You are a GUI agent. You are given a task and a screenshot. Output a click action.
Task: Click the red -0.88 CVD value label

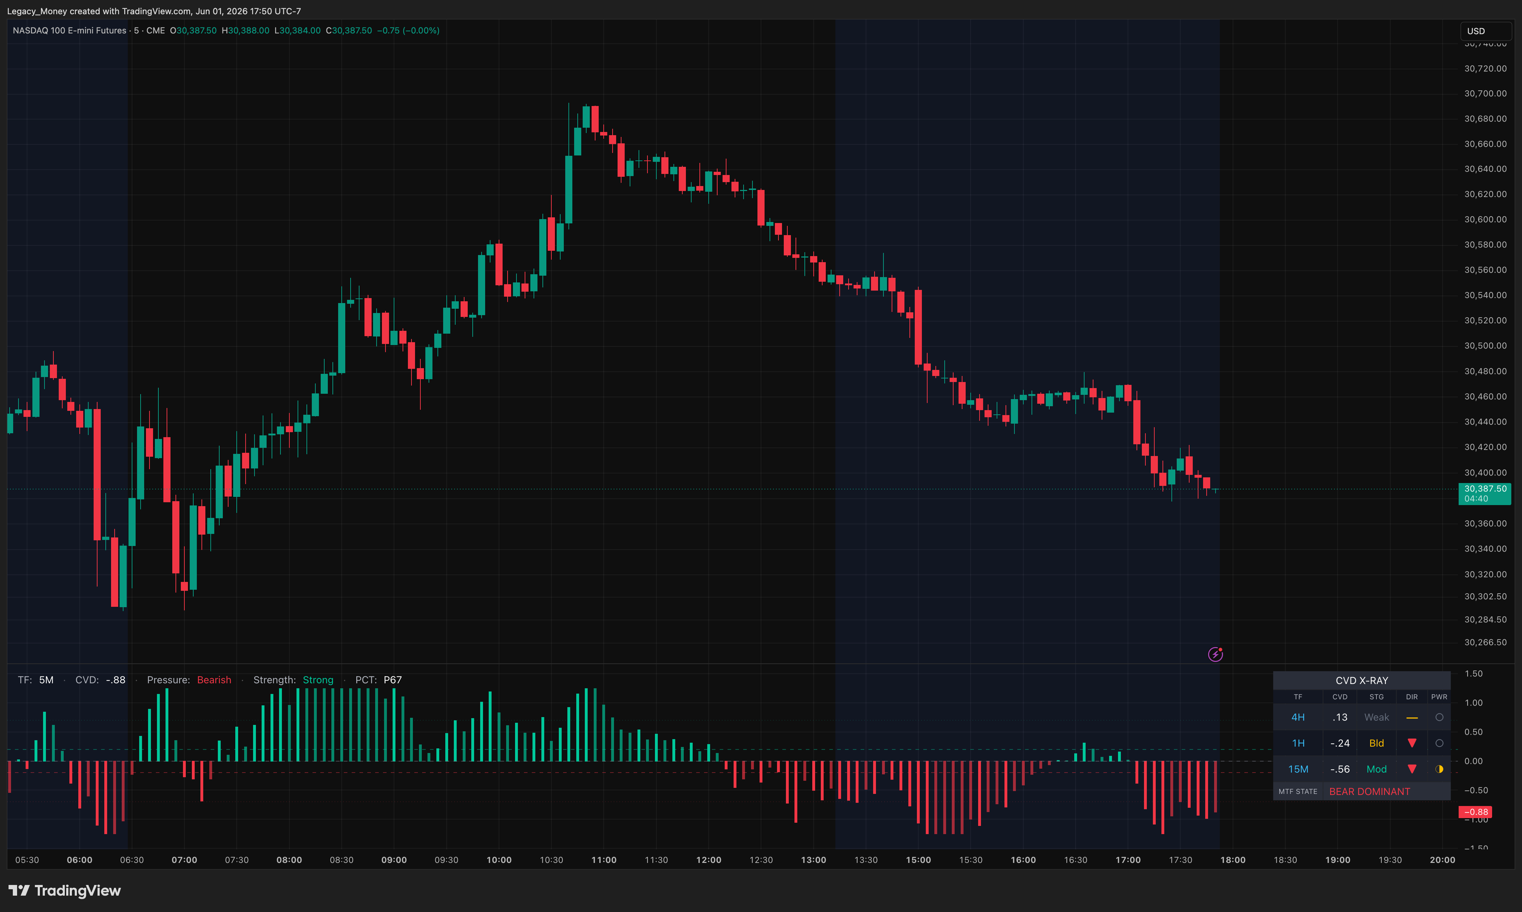pos(1475,812)
